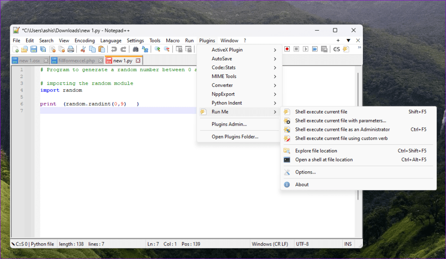The image size is (446, 259).
Task: Open the Search menu
Action: coord(46,41)
